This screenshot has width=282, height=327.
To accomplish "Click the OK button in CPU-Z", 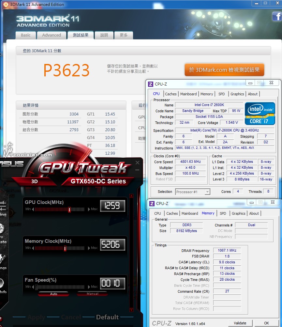I will (266, 323).
